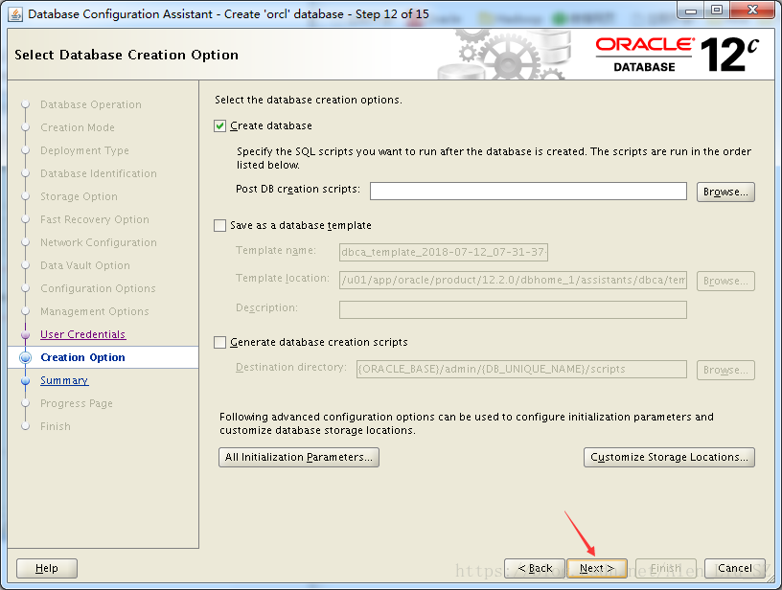This screenshot has width=782, height=590.
Task: Click the Fast Recovery Option step label
Action: tap(95, 219)
